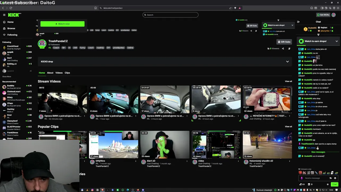View all Stream Videos
Viewport: 341px width, 192px height.
coord(288,81)
